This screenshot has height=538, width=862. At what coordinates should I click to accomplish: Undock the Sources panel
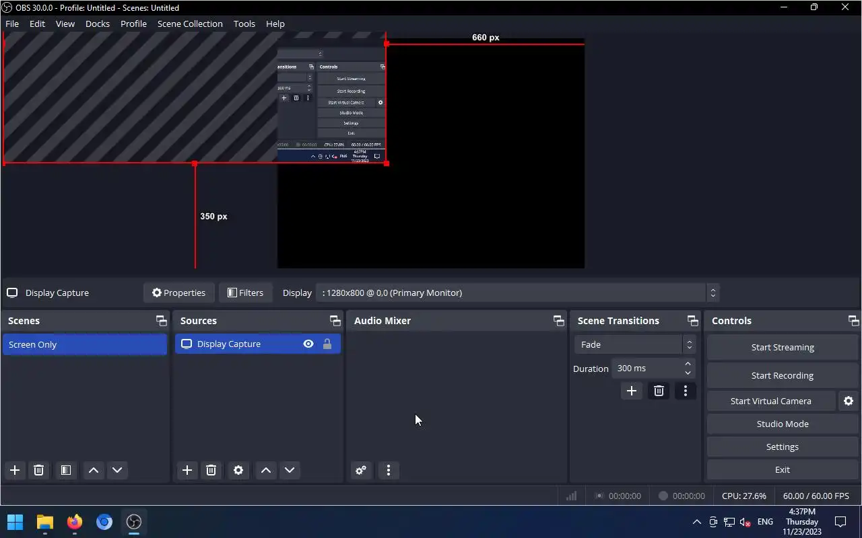point(335,321)
